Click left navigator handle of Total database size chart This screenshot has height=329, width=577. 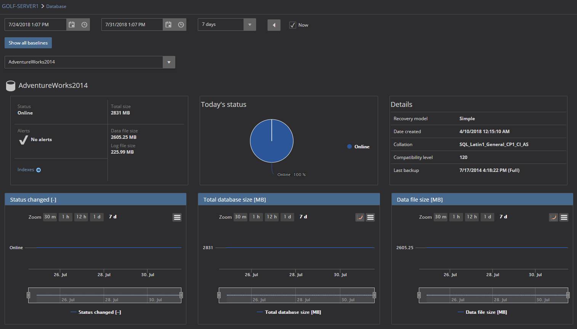pos(219,295)
